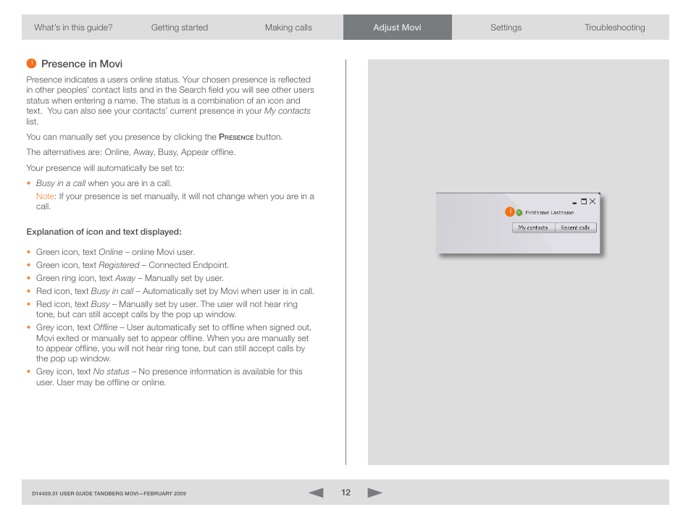Click the green presence status icon
The height and width of the screenshot is (520, 691).
click(x=519, y=213)
